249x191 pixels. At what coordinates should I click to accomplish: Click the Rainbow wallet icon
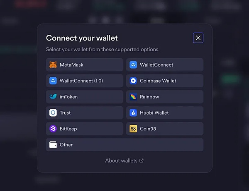click(133, 97)
